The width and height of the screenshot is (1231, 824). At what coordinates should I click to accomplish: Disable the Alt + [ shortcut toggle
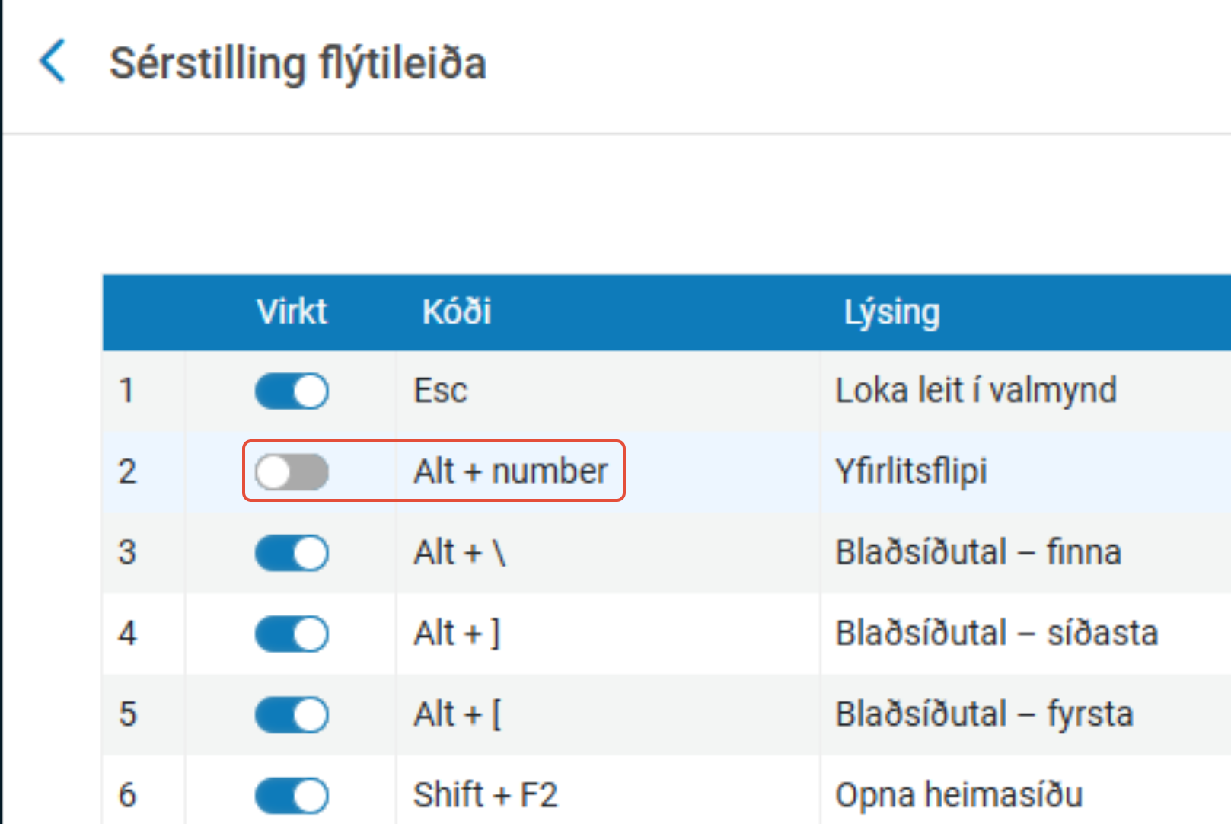pyautogui.click(x=292, y=714)
